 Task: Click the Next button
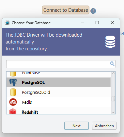[x=76, y=126]
